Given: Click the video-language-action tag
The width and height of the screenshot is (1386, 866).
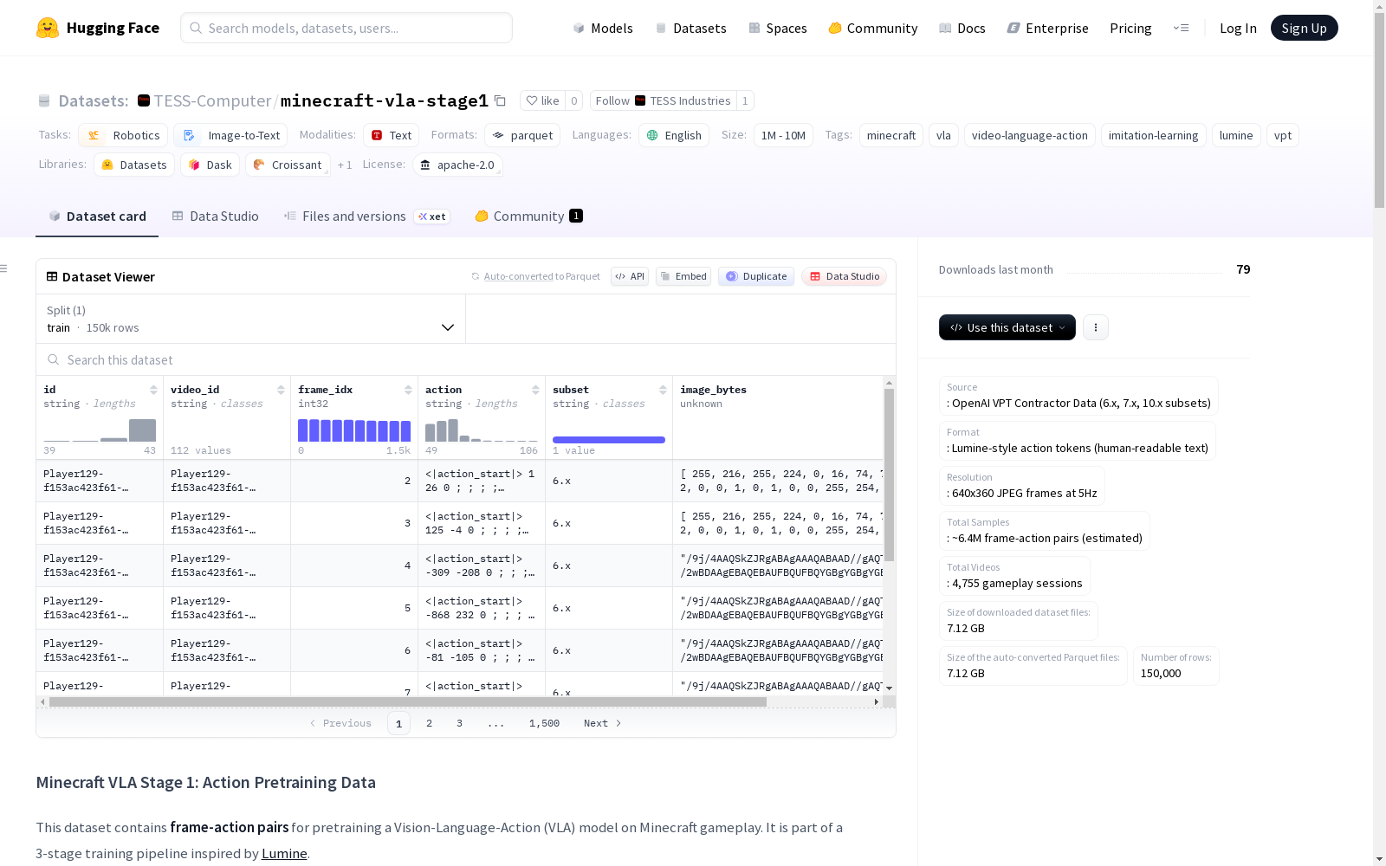Looking at the screenshot, I should (1030, 135).
